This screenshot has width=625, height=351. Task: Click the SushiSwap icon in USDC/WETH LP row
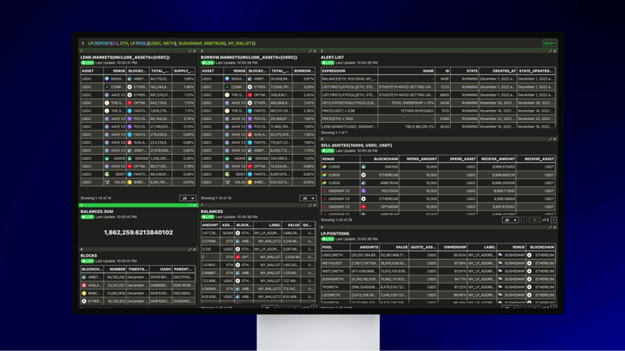click(x=500, y=255)
